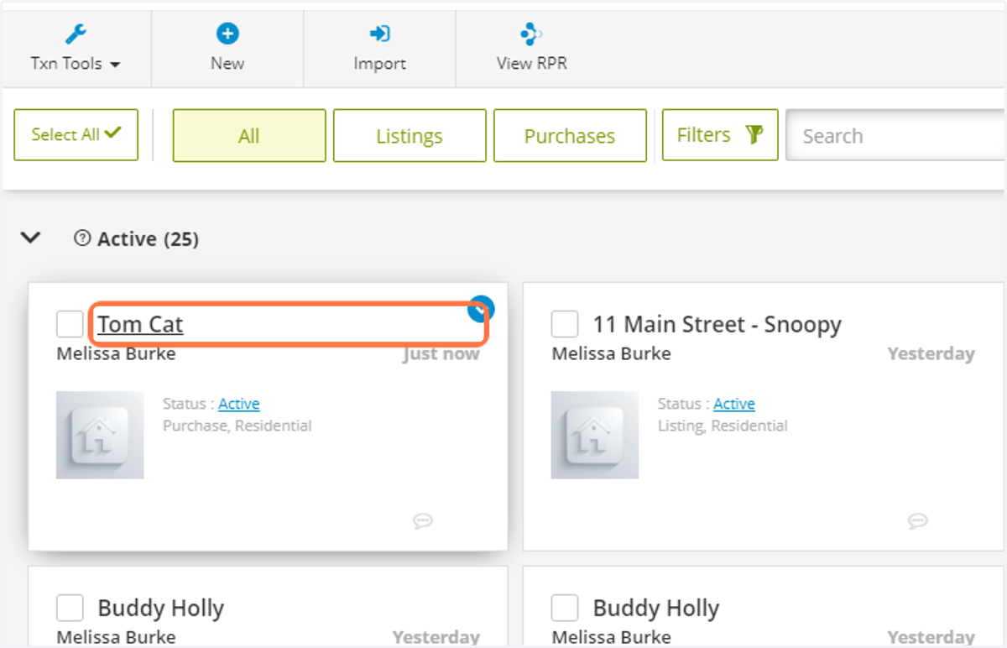Click 'Yesterday' timestamp on Snoopy card
The image size is (1007, 648).
[931, 353]
